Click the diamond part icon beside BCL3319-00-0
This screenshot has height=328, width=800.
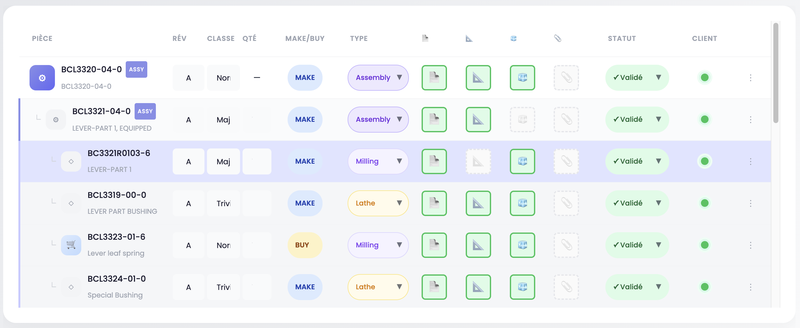[71, 203]
